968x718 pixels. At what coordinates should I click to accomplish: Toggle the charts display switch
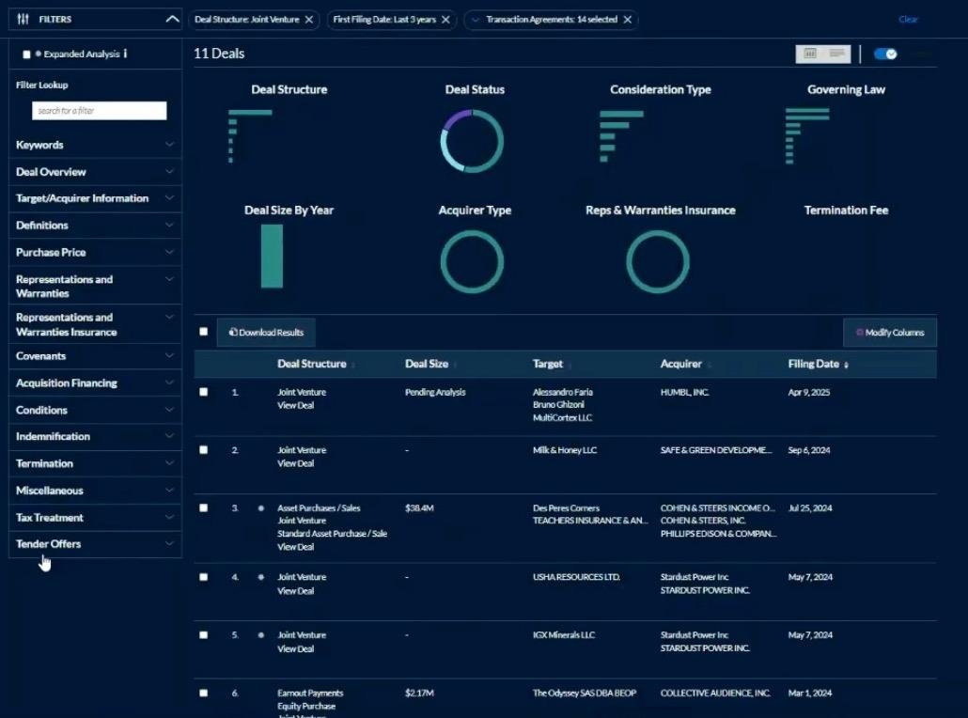(x=885, y=55)
